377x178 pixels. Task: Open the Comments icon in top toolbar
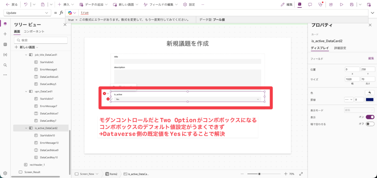click(x=310, y=5)
